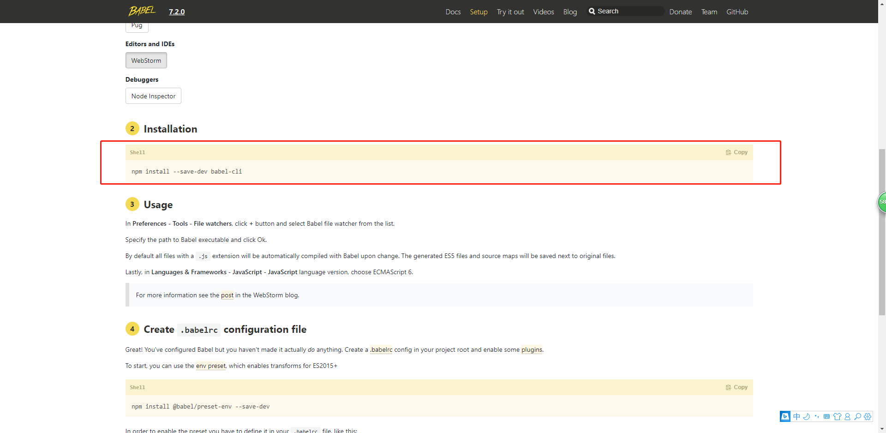Image resolution: width=886 pixels, height=433 pixels.
Task: Toggle the punctuation mode icon in IME bar
Action: coord(817,416)
